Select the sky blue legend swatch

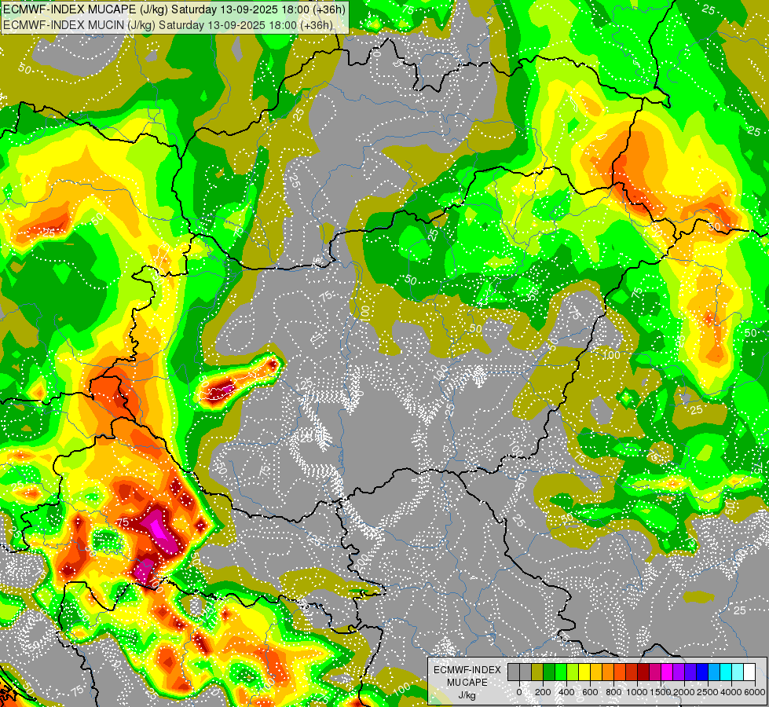point(715,672)
